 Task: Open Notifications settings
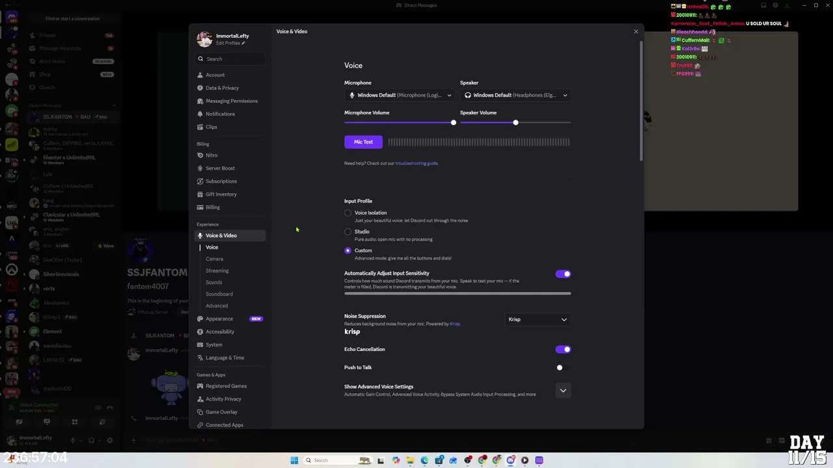click(231, 114)
